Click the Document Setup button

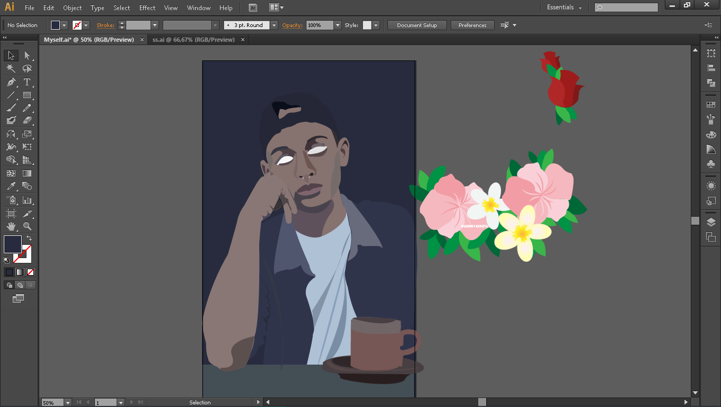point(417,25)
